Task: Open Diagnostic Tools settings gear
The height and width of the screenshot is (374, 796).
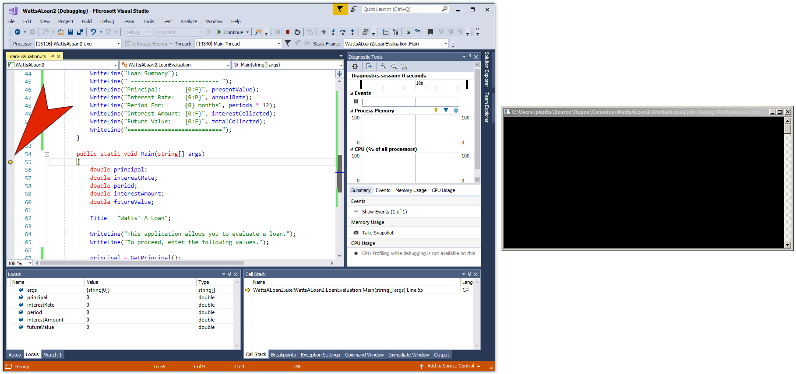Action: point(355,66)
